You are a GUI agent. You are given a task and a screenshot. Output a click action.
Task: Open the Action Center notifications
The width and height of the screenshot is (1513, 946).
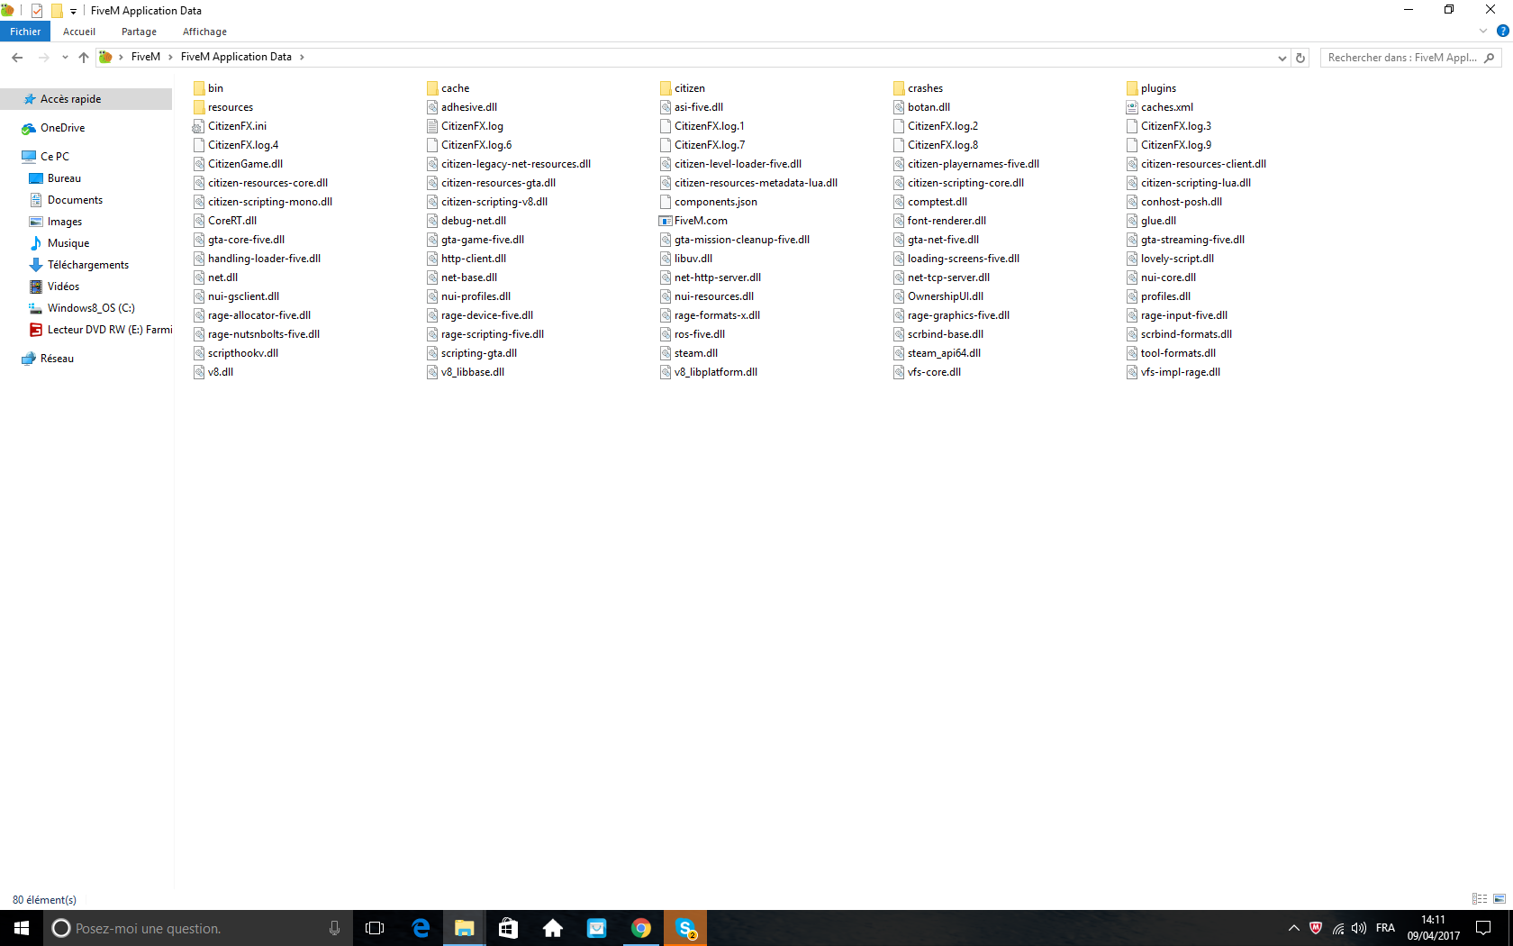[1483, 928]
